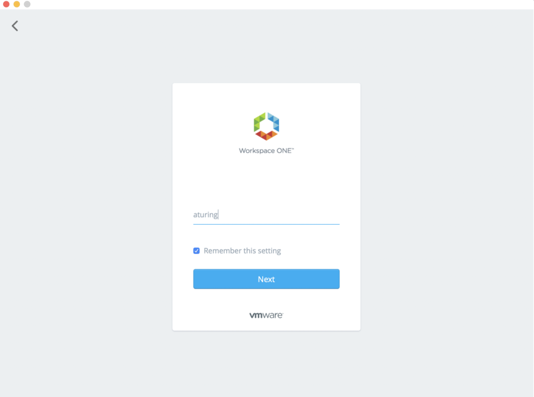Viewport: 534px width, 397px height.
Task: Click the vmware logo at card bottom
Action: [x=266, y=315]
